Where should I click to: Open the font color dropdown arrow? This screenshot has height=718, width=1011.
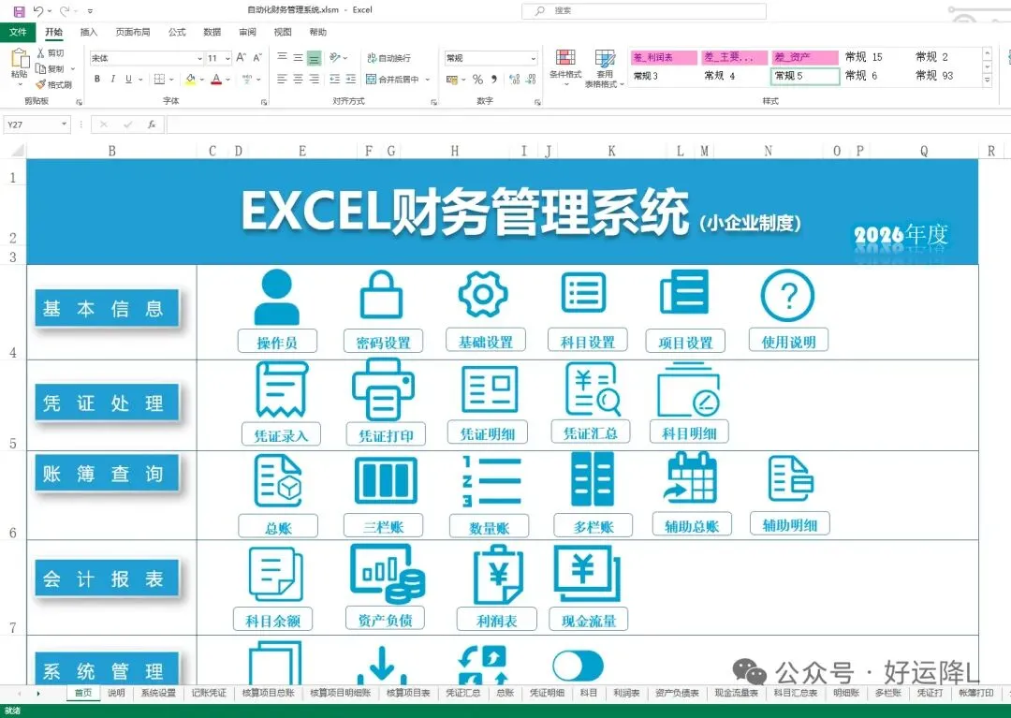227,80
